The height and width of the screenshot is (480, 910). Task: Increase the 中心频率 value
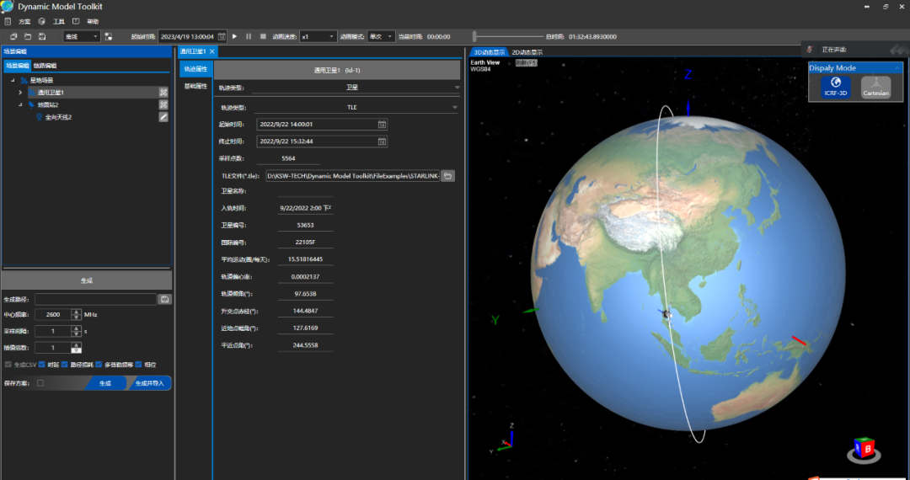point(76,312)
